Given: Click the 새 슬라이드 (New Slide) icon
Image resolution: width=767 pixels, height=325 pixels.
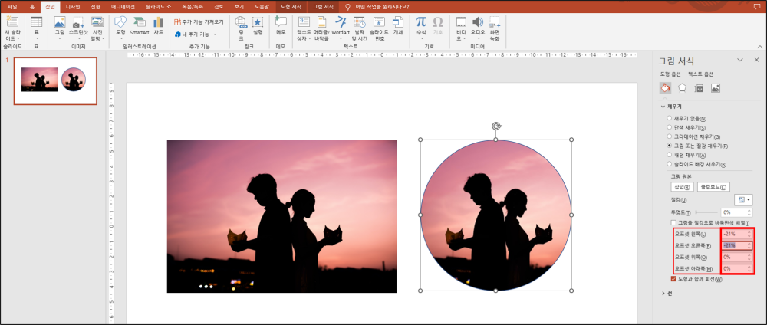Looking at the screenshot, I should point(12,22).
